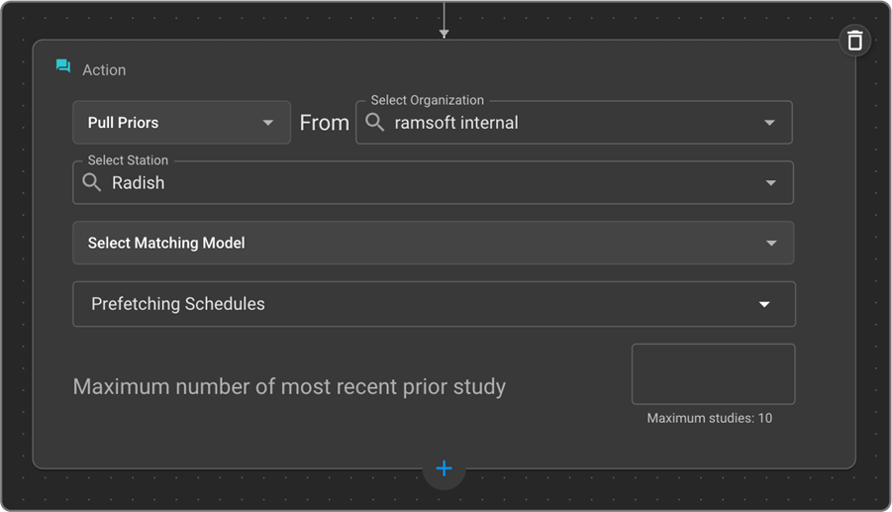Delete the action node with trash icon
The width and height of the screenshot is (892, 512).
tap(854, 41)
